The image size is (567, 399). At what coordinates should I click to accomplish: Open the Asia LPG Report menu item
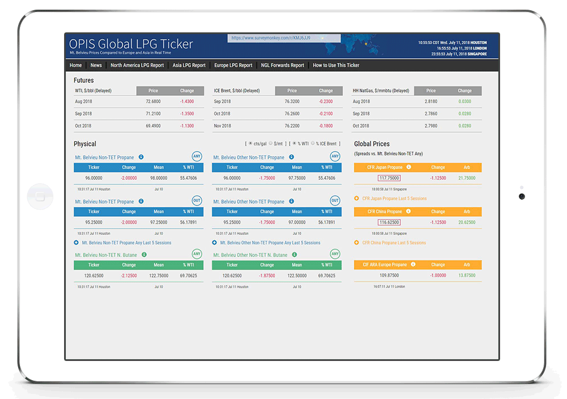(x=189, y=65)
